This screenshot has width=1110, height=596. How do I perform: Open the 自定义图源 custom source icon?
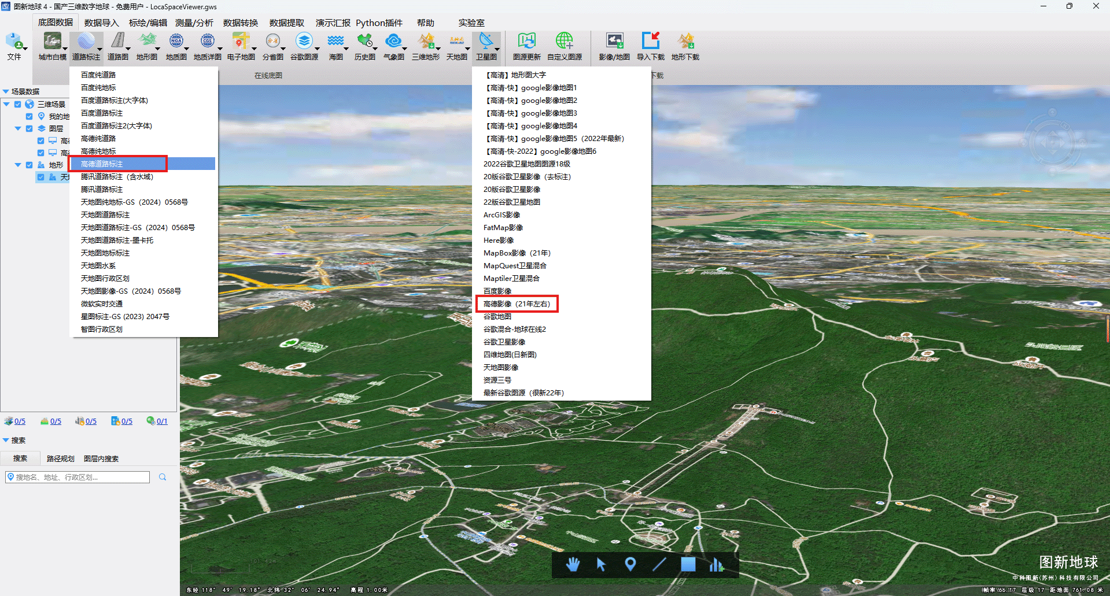pos(564,41)
